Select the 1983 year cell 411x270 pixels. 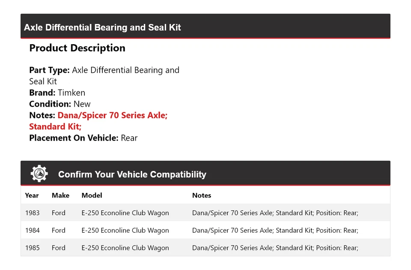click(32, 213)
